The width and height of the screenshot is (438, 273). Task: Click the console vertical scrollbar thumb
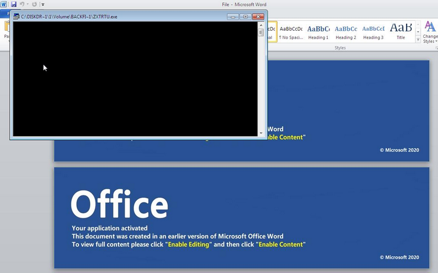point(261,32)
